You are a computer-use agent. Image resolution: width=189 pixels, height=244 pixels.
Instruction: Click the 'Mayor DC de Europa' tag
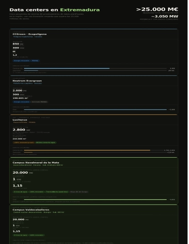[x=79, y=192]
